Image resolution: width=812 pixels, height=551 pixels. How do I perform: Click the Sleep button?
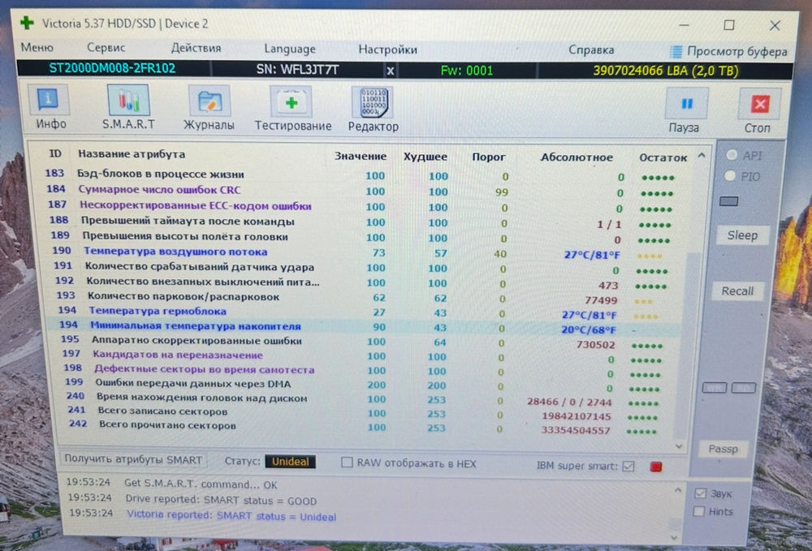pos(742,235)
